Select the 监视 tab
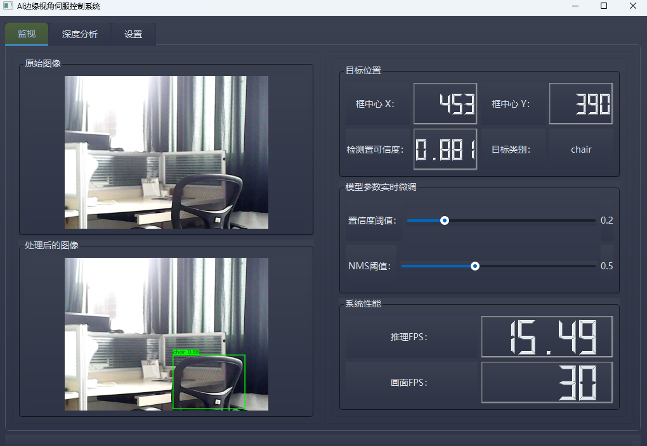This screenshot has width=647, height=446. click(x=26, y=34)
